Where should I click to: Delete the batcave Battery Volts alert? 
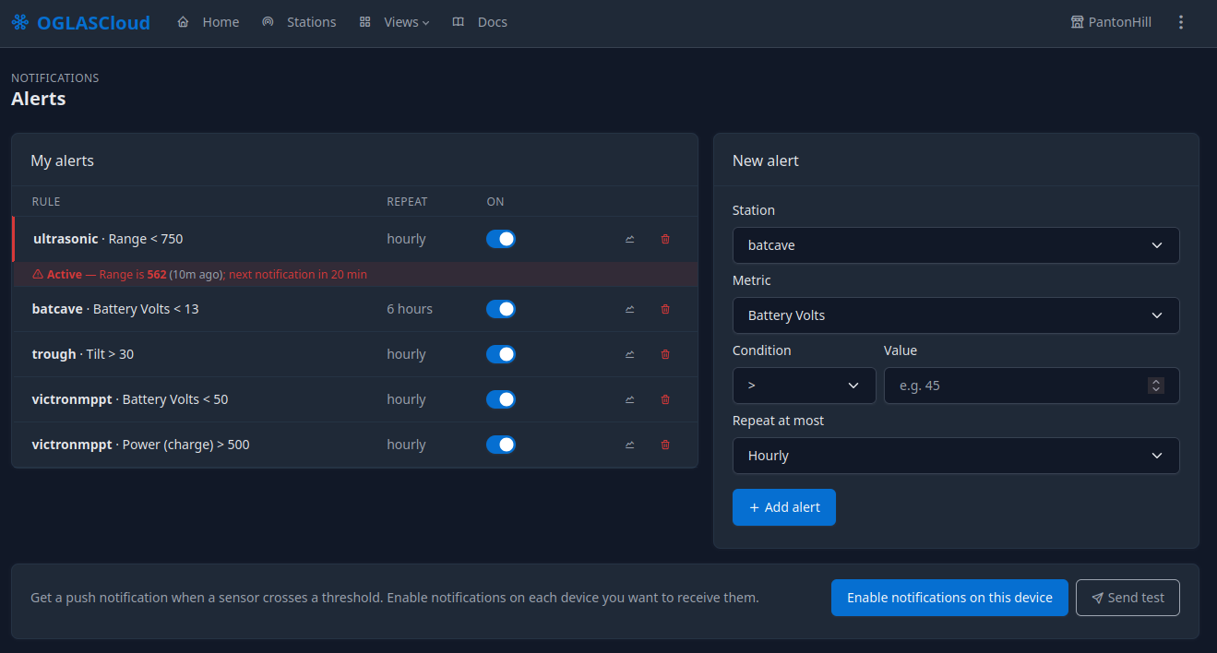pos(665,309)
